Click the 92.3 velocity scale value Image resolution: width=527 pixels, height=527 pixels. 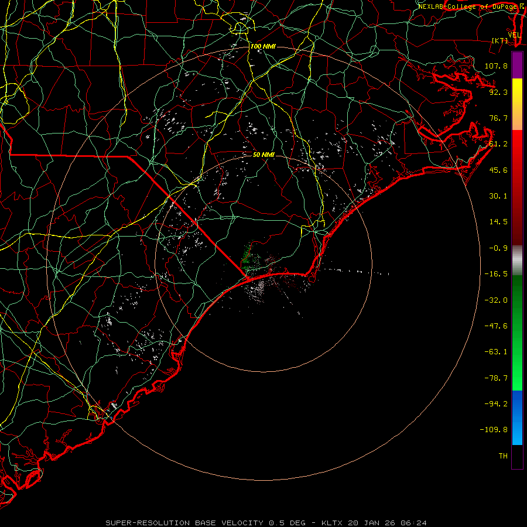[498, 92]
